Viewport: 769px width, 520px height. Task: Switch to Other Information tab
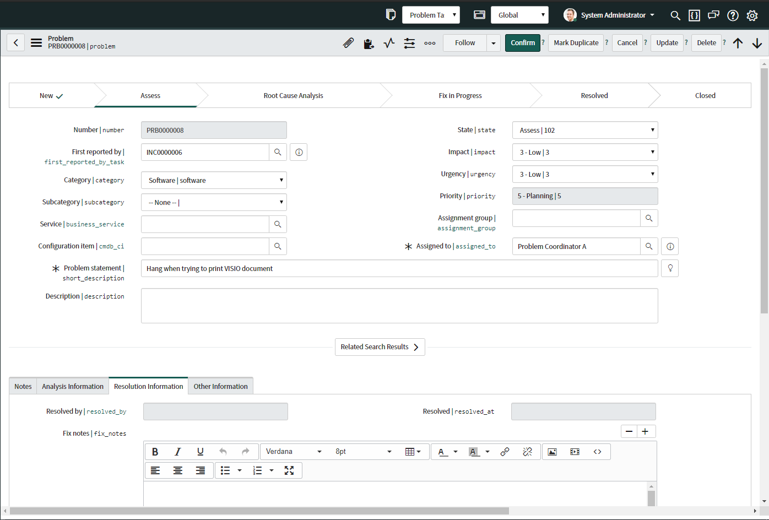coord(220,386)
